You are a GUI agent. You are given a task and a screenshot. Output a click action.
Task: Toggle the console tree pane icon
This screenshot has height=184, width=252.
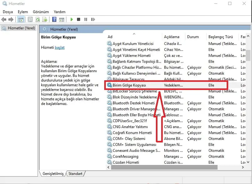pos(21,19)
